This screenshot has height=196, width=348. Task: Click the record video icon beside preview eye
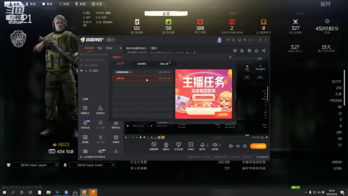(x=231, y=146)
